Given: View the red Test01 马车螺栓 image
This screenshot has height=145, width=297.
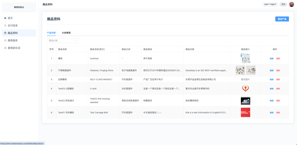Looking at the screenshot, I should point(245,112).
